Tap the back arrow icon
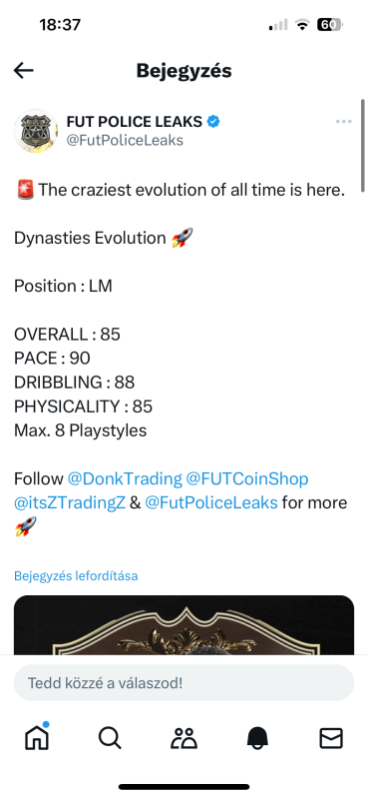The width and height of the screenshot is (368, 799). pos(23,71)
